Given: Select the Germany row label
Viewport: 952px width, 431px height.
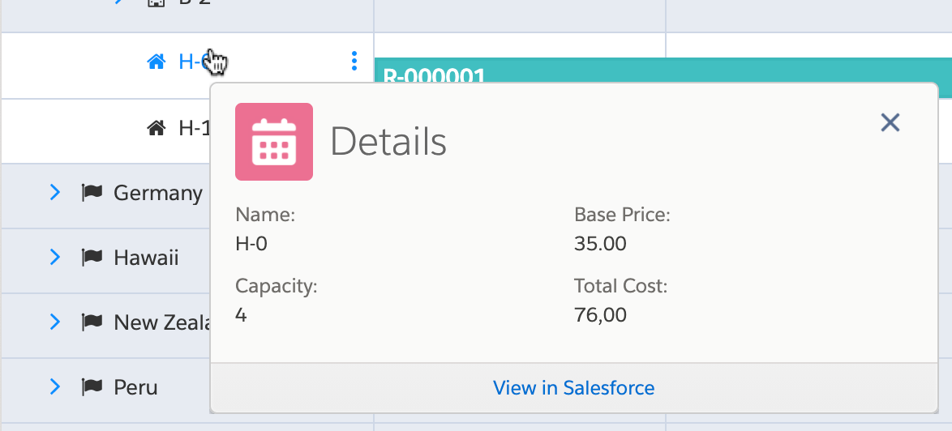Looking at the screenshot, I should click(x=158, y=193).
